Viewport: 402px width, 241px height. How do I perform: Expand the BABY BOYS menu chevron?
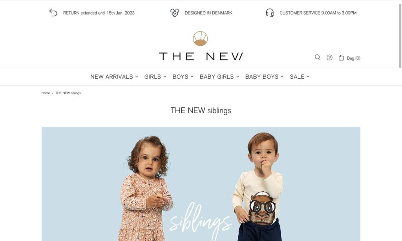pos(282,76)
